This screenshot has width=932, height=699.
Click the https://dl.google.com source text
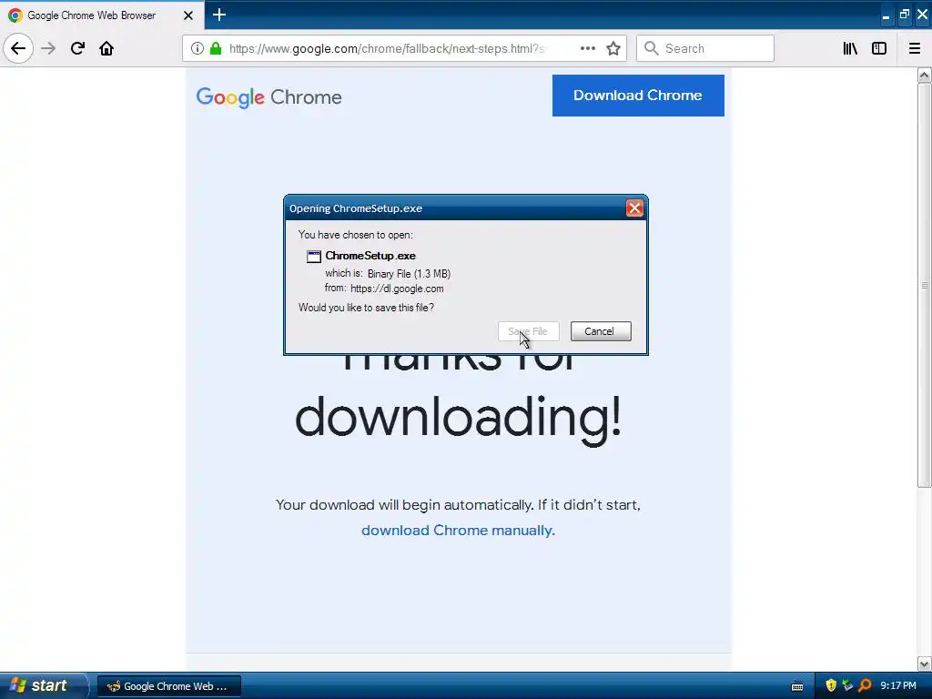(397, 289)
